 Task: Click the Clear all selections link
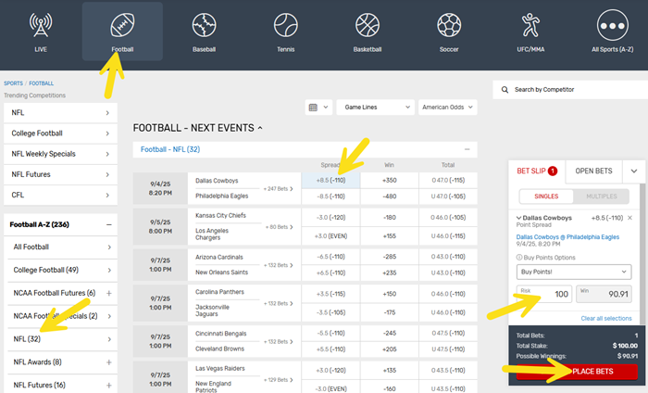pyautogui.click(x=605, y=318)
